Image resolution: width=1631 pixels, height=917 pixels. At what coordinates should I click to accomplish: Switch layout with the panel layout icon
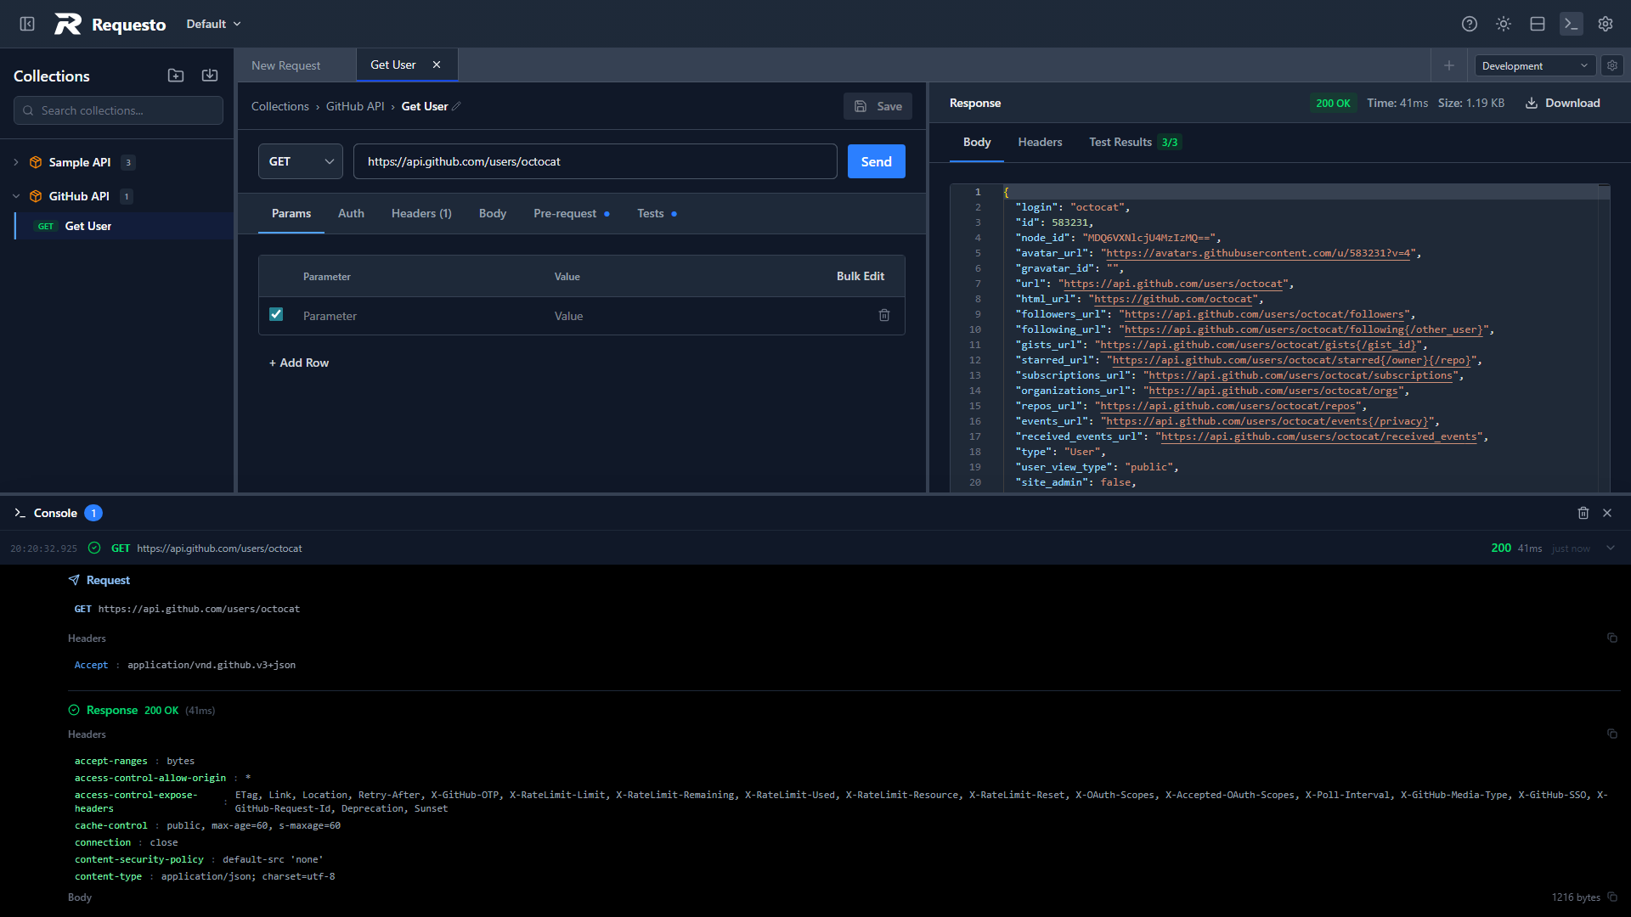pyautogui.click(x=1538, y=24)
